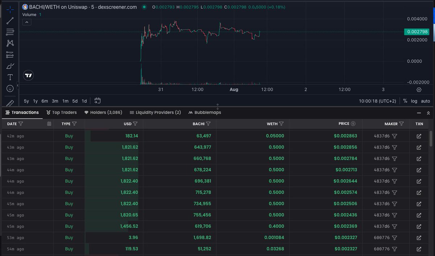
Task: Minimize the transactions panel
Action: [x=419, y=113]
